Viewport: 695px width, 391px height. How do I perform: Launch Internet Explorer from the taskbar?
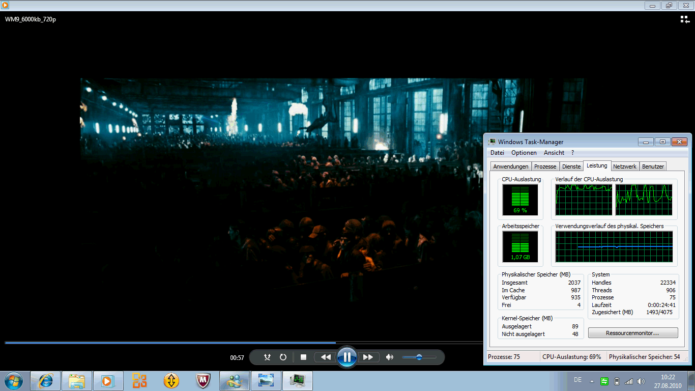click(45, 381)
